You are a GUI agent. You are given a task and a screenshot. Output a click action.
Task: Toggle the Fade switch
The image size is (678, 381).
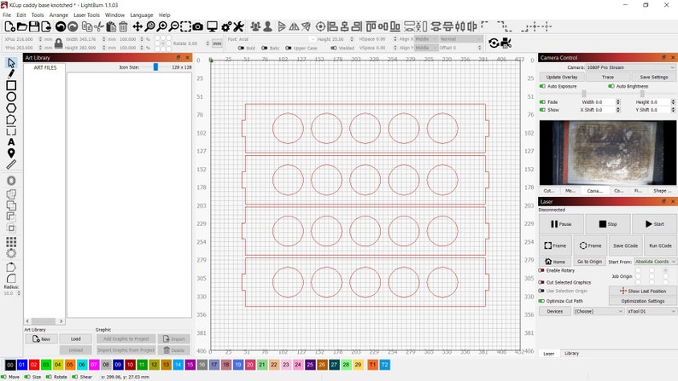542,102
